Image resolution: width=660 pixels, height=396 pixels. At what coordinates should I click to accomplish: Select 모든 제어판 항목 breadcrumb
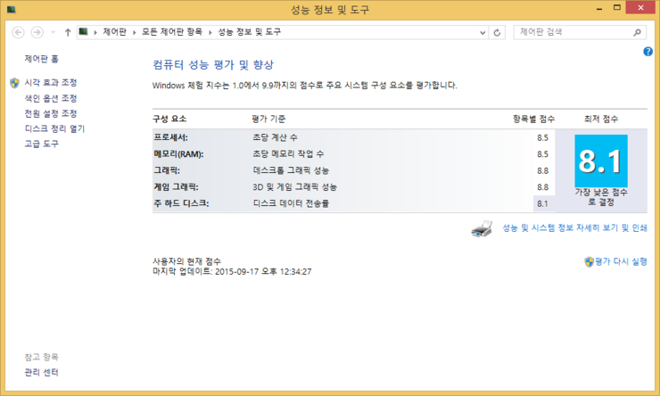coord(172,32)
